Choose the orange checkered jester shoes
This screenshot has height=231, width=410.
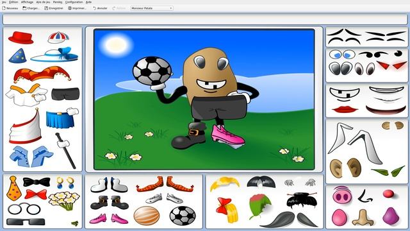165,184
